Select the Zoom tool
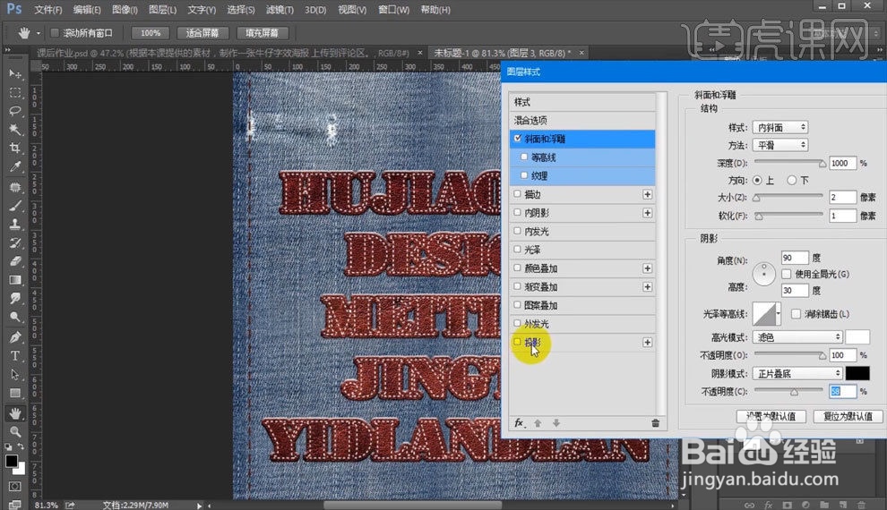The width and height of the screenshot is (887, 510). pyautogui.click(x=14, y=431)
